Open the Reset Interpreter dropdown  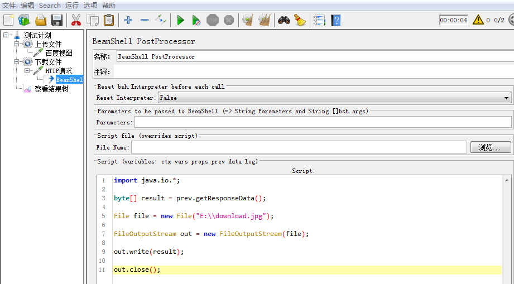[x=334, y=98]
